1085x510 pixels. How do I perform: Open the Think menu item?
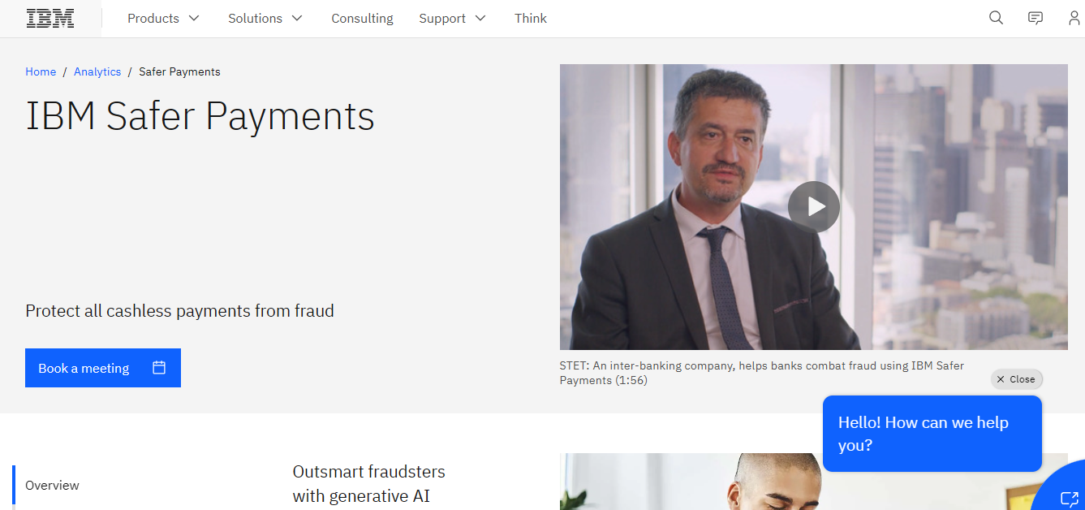[531, 18]
